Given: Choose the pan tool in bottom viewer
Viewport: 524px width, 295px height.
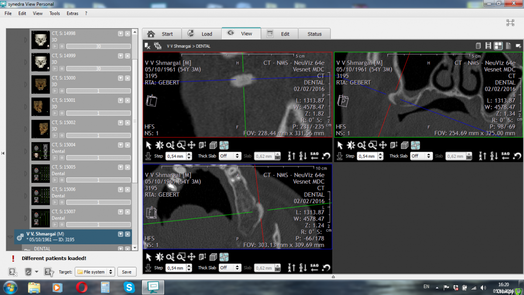Looking at the screenshot, I should coord(191,257).
